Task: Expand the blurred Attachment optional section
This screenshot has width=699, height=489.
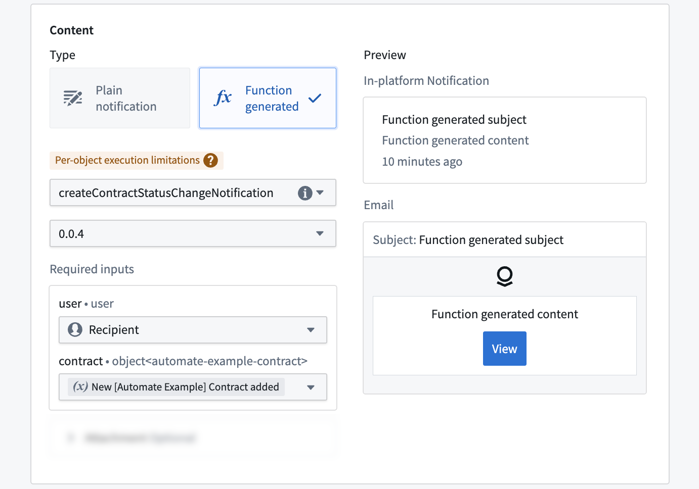Action: (193, 437)
